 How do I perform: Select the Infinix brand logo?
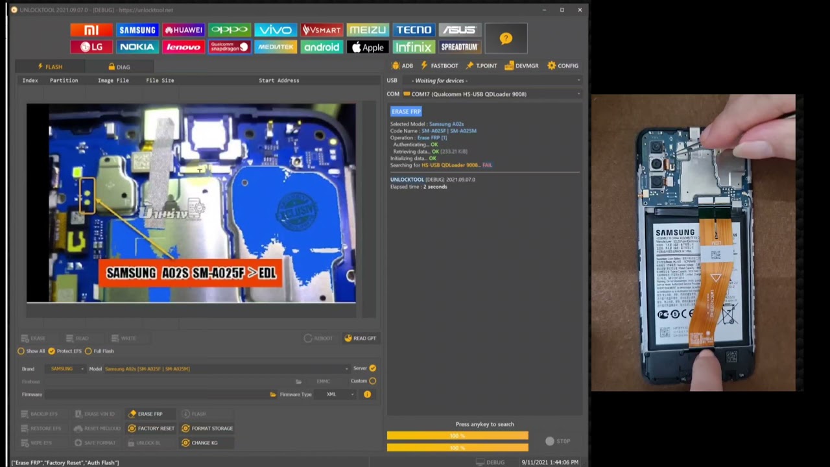coord(413,47)
